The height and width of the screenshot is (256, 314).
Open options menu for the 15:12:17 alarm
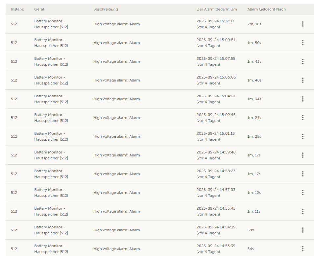[302, 24]
